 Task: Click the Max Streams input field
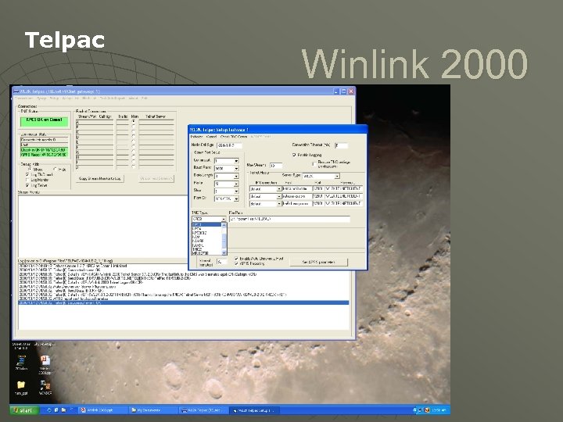click(276, 166)
